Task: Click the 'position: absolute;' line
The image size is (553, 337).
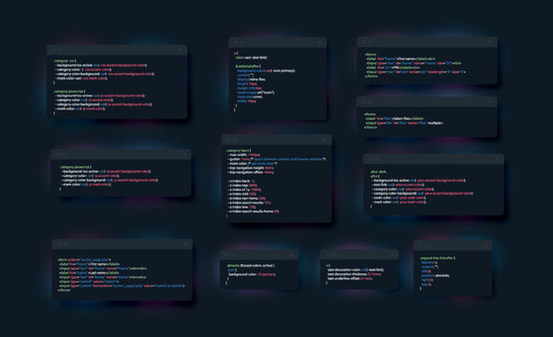Action: (435, 275)
